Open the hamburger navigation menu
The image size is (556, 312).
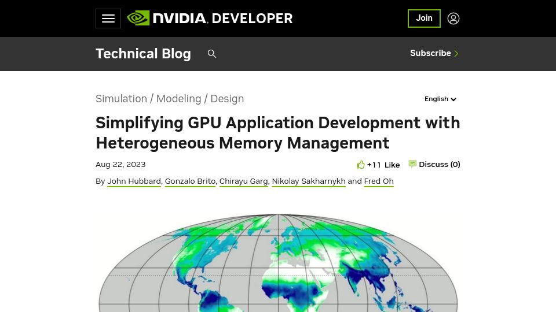pos(108,18)
